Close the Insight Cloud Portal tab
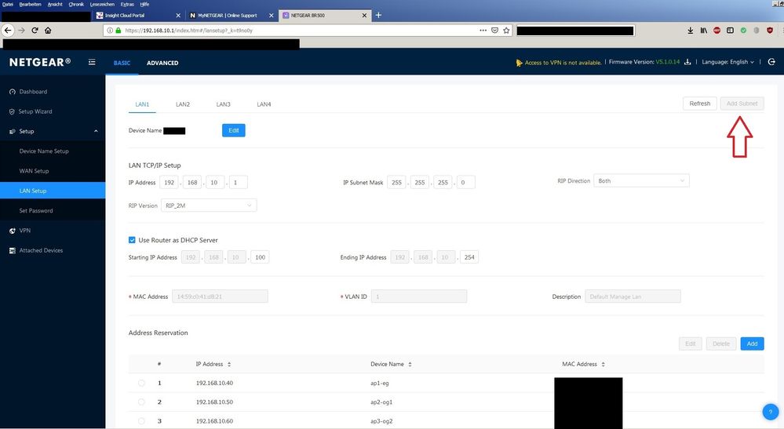Screen dimensions: 784x429 point(178,16)
